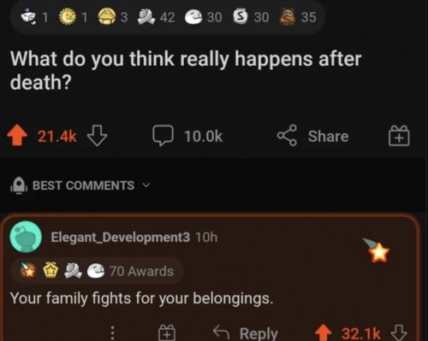This screenshot has height=341, width=428.
Task: Click the large starry award badge on comment
Action: pyautogui.click(x=377, y=250)
